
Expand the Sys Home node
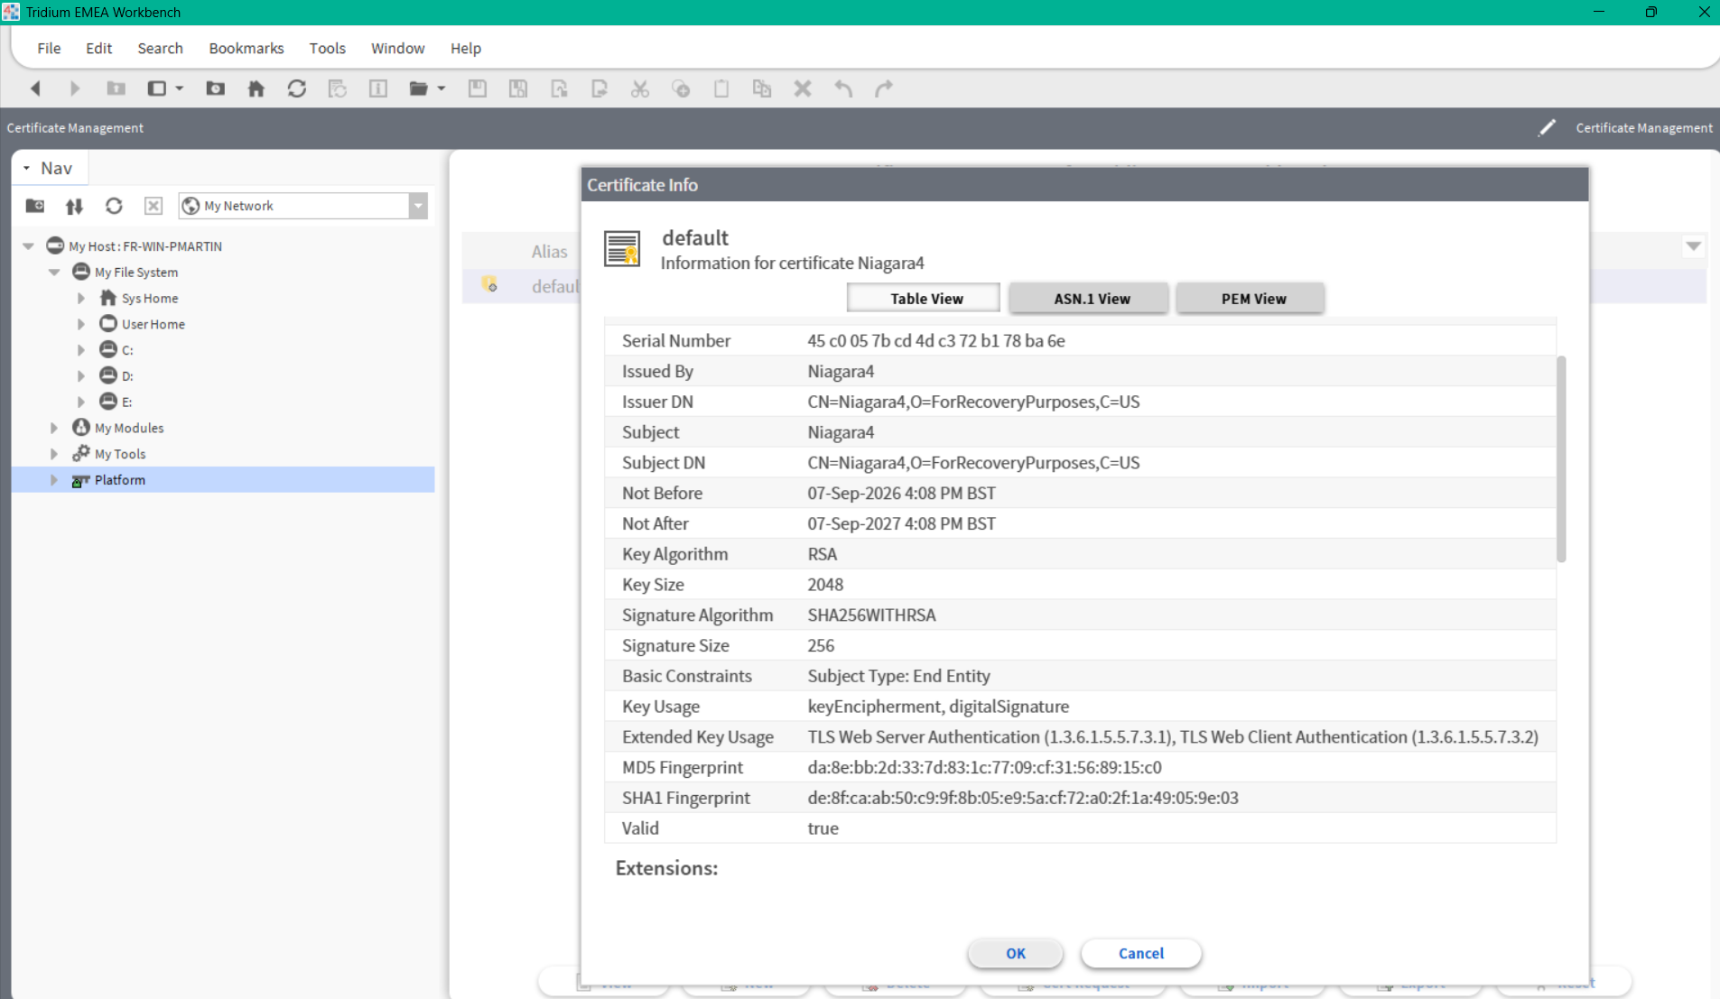click(x=80, y=298)
